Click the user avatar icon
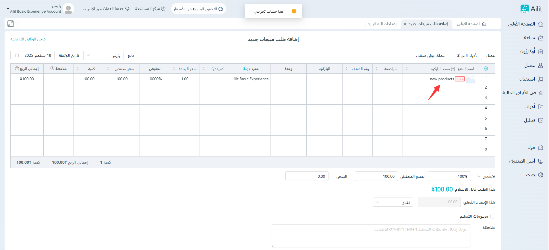 tap(68, 9)
